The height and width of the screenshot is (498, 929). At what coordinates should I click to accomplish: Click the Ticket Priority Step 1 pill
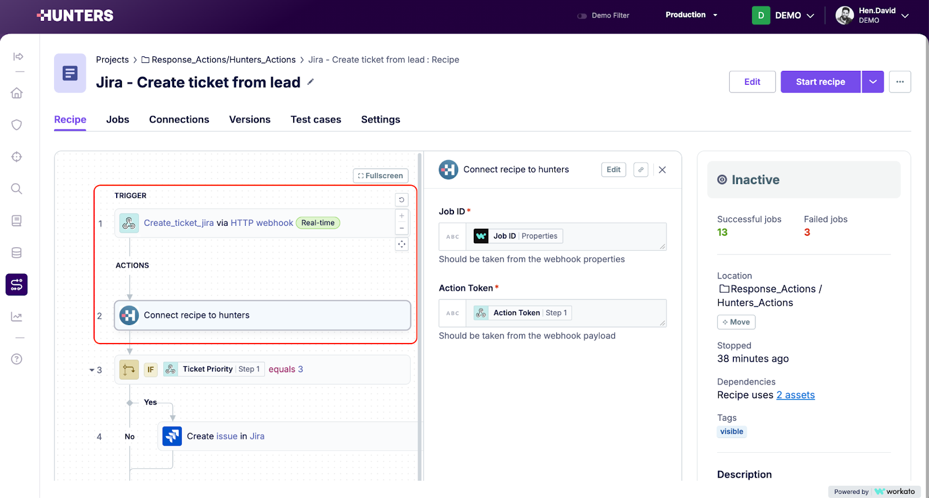[214, 369]
